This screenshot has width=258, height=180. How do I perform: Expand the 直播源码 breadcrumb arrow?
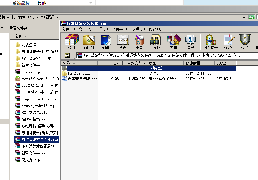pyautogui.click(x=58, y=18)
